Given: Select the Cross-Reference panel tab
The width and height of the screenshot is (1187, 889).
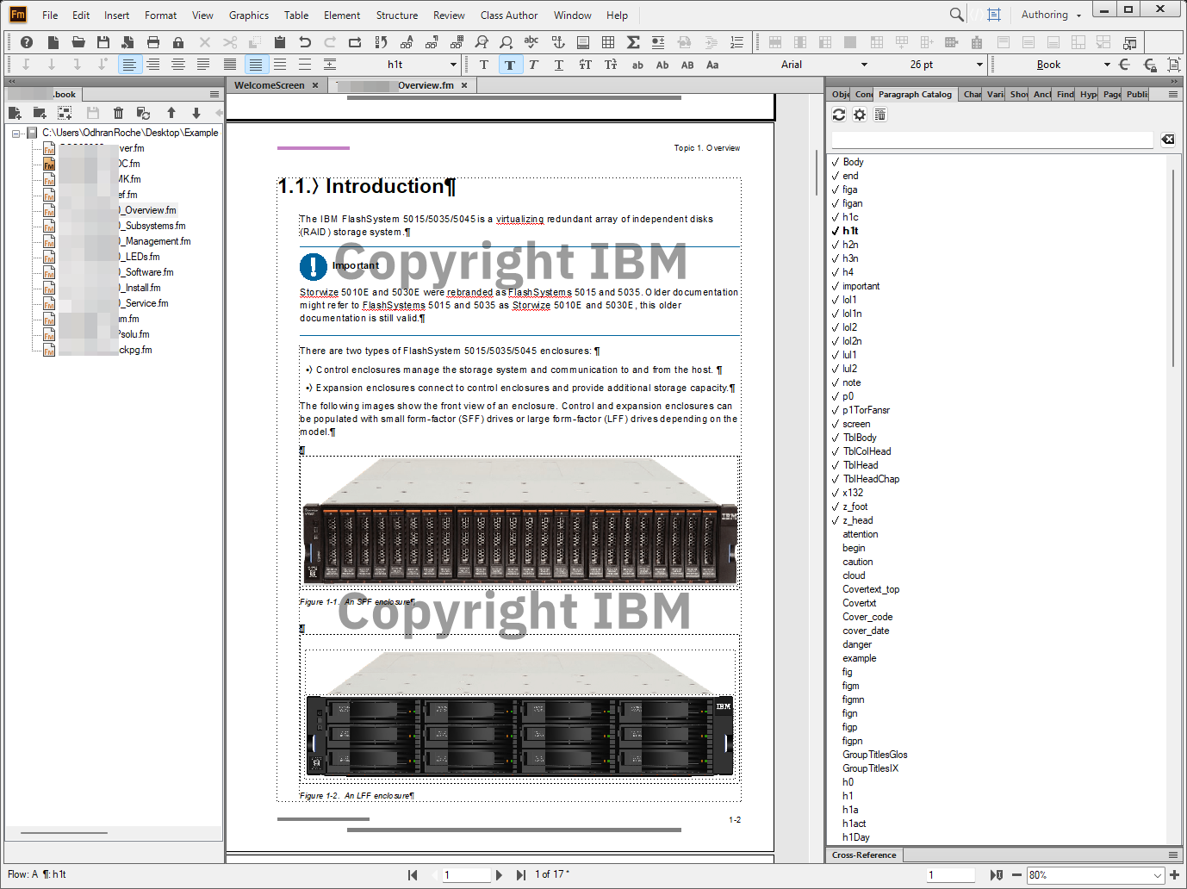Looking at the screenshot, I should pyautogui.click(x=864, y=855).
